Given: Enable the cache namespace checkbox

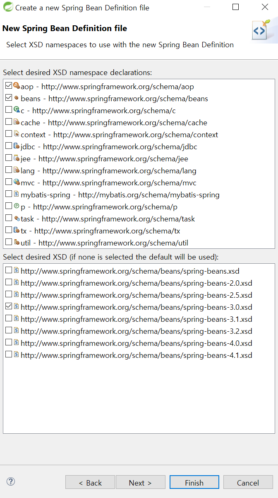Looking at the screenshot, I should tap(9, 122).
